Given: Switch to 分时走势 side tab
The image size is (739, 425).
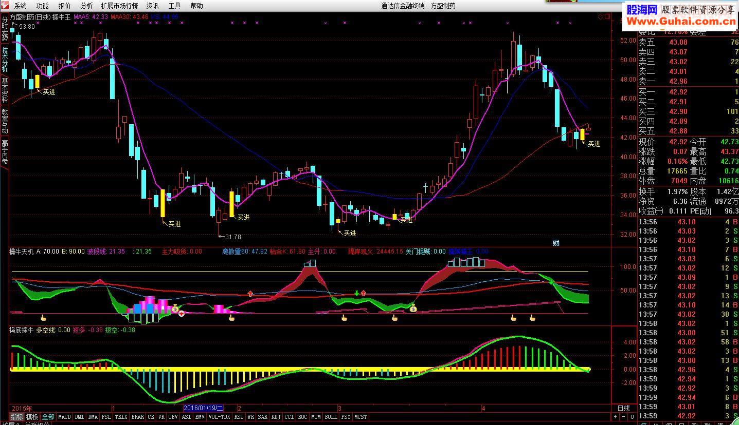Looking at the screenshot, I should [x=5, y=28].
